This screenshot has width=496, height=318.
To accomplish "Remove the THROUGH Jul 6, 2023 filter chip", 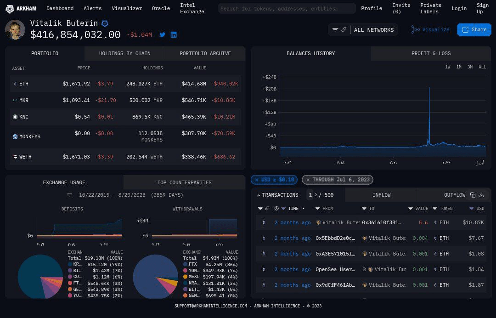I will tap(308, 180).
